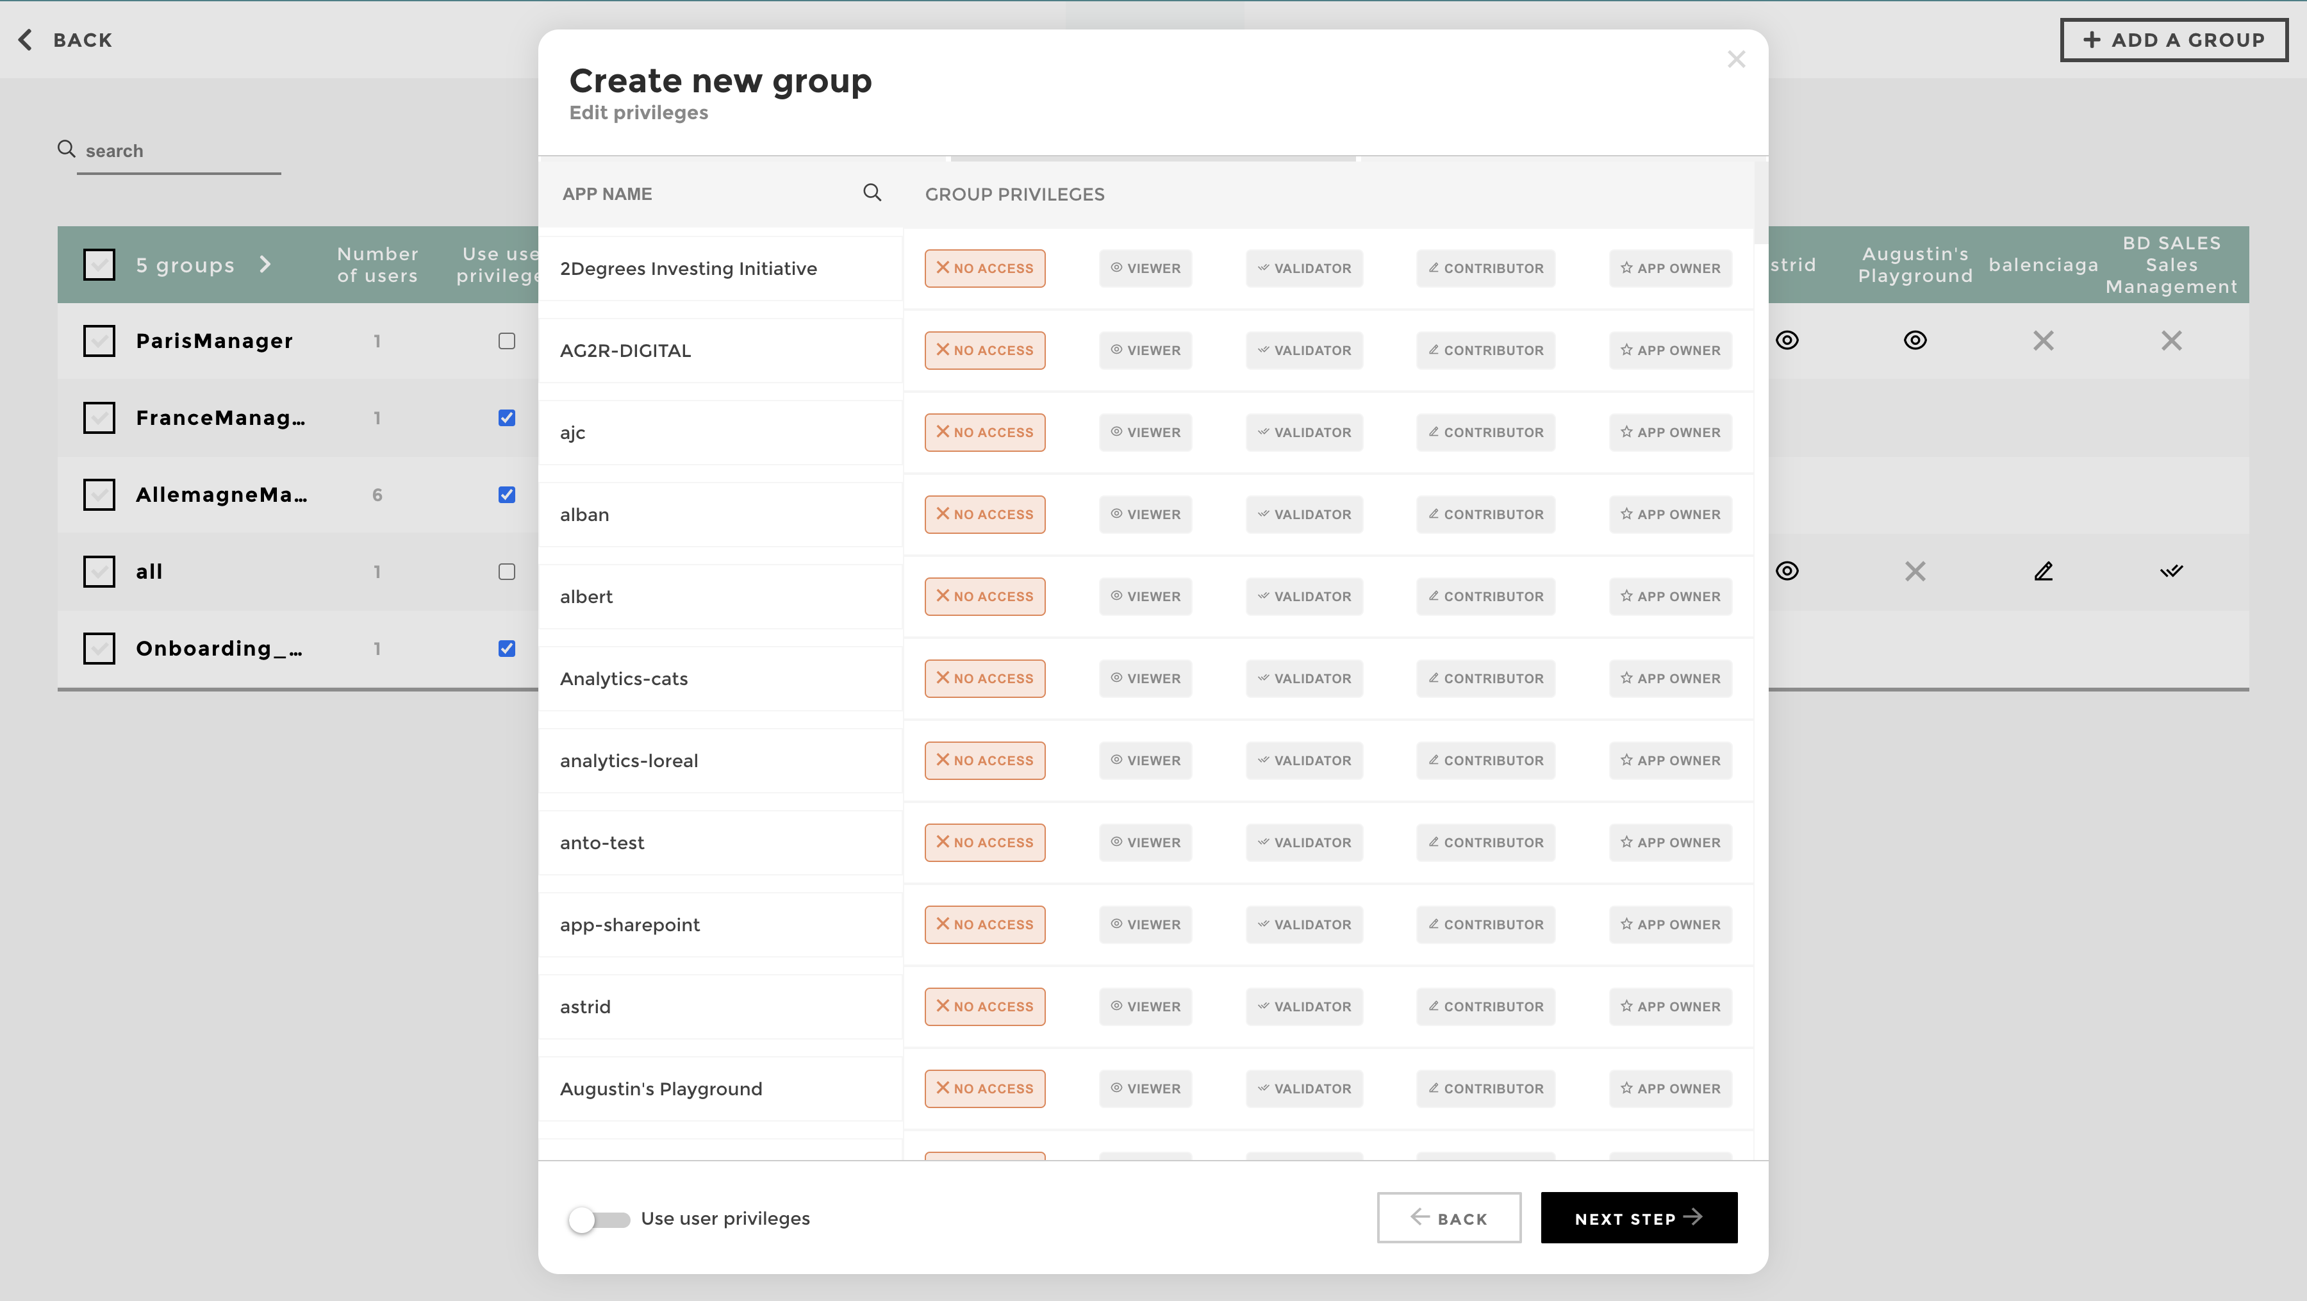Click the double-check icon in BD SALES Sales Management
The width and height of the screenshot is (2307, 1301).
[x=2171, y=570]
